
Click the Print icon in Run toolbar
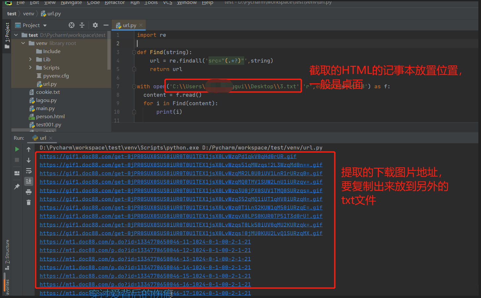(29, 192)
